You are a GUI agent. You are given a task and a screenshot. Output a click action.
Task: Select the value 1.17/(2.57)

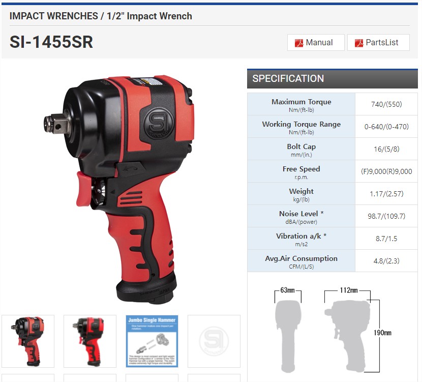pyautogui.click(x=386, y=194)
